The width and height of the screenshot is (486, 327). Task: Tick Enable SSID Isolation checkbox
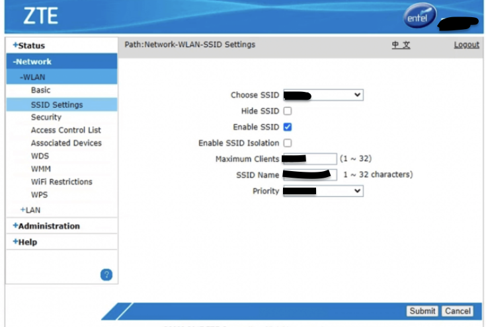point(288,143)
